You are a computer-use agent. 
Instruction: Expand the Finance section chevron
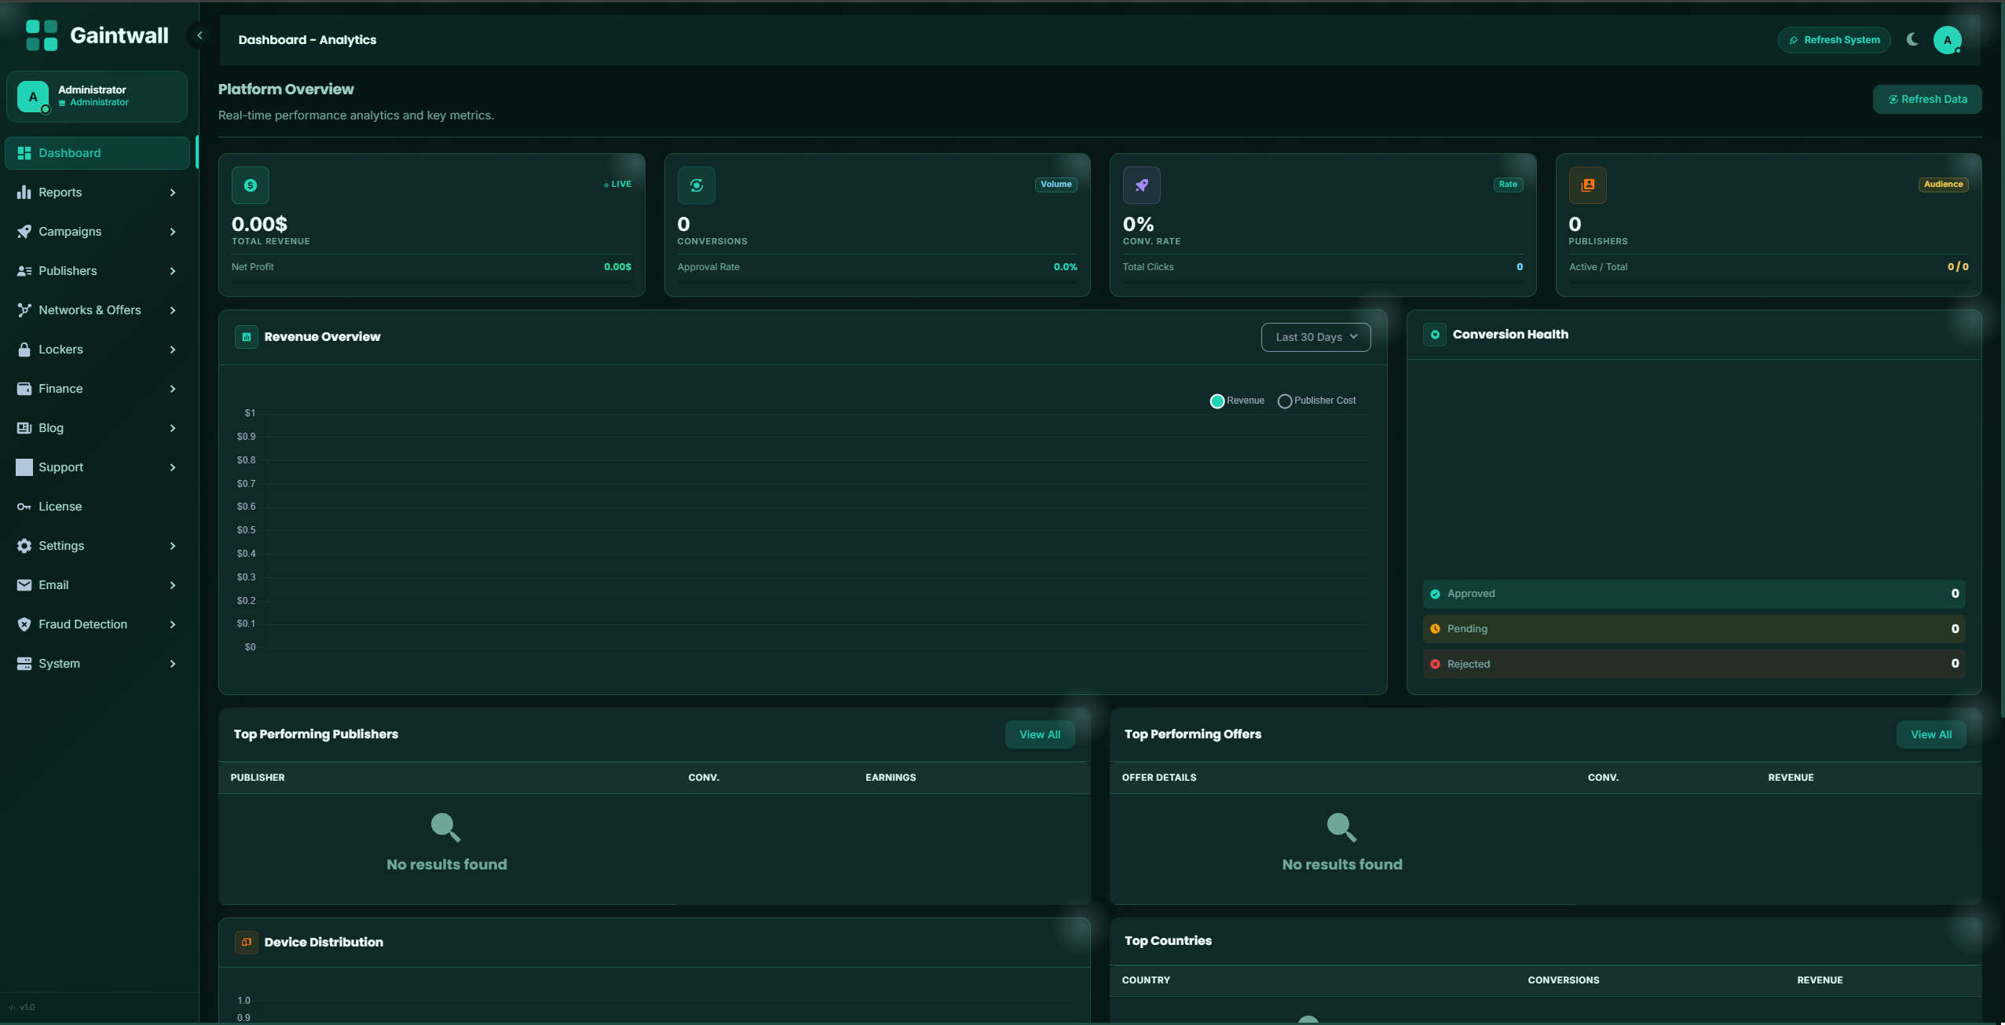(172, 388)
